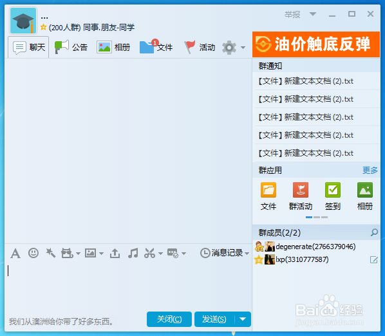Image resolution: width=385 pixels, height=336 pixels.
Task: Expand the settings gear dropdown arrow
Action: pos(243,48)
